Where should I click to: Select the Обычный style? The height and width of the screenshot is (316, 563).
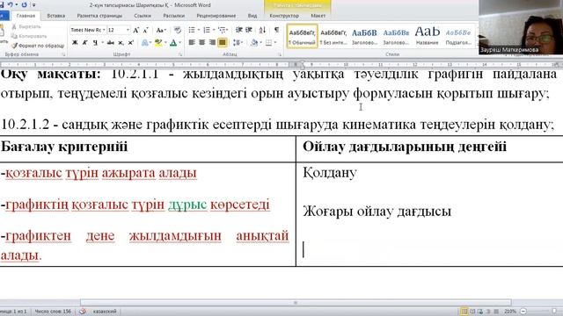coord(302,36)
